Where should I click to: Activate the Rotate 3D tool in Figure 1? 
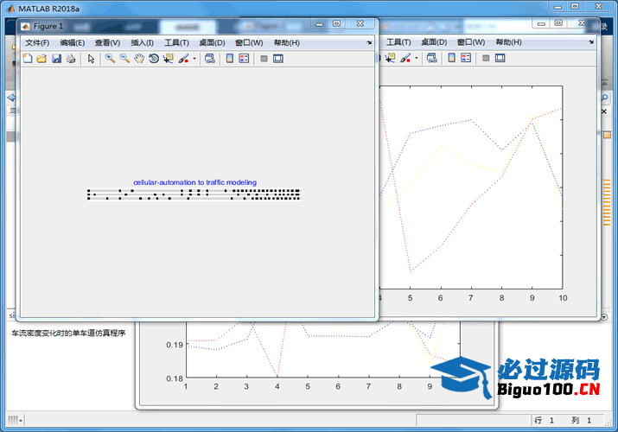153,59
